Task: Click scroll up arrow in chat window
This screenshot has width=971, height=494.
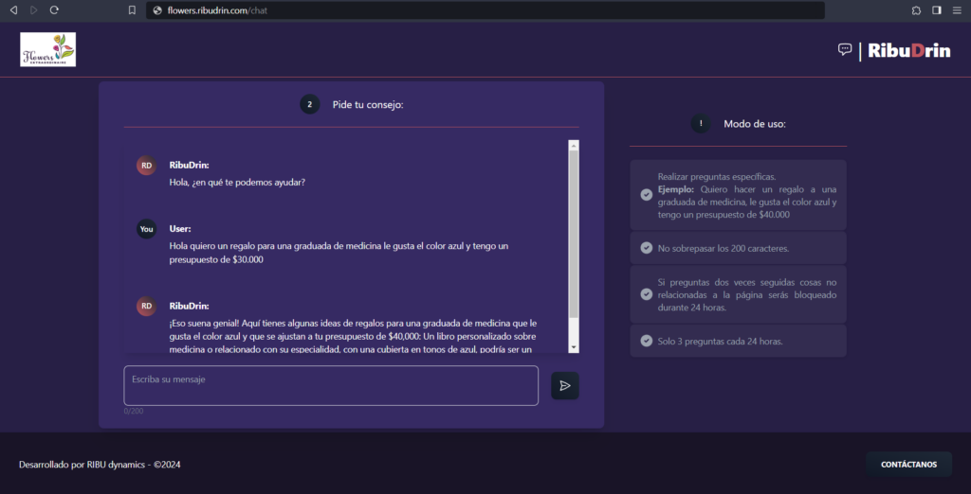Action: coord(573,146)
